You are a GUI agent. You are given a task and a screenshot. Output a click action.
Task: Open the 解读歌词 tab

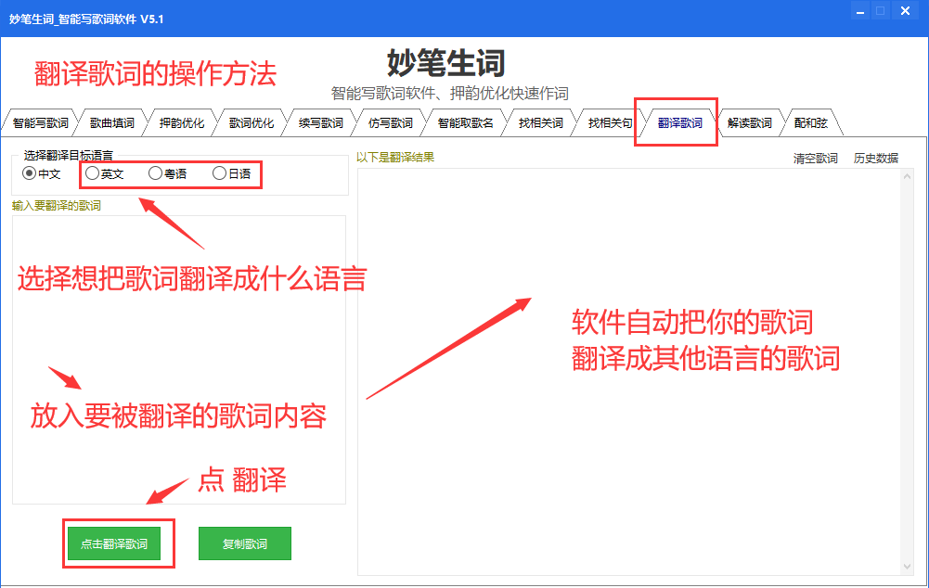(x=750, y=123)
